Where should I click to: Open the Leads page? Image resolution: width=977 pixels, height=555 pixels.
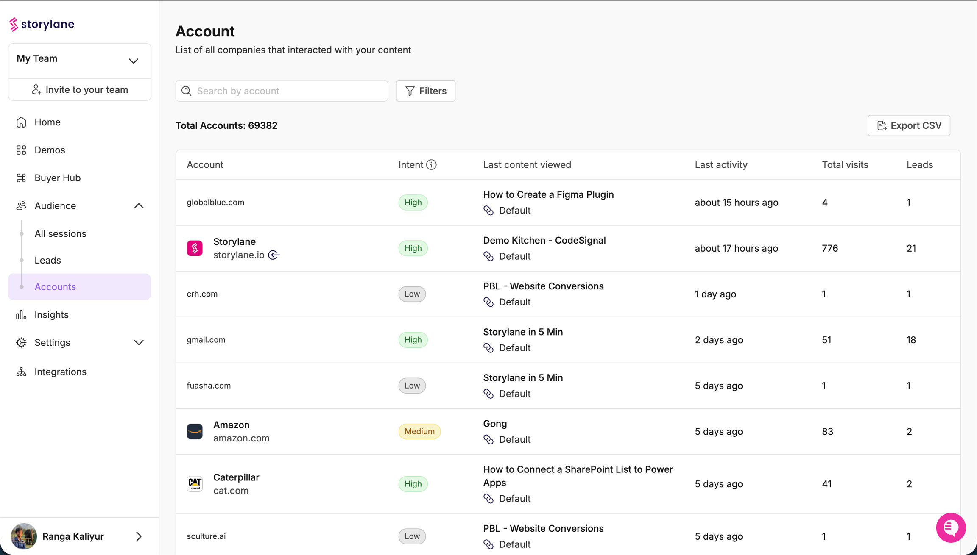click(47, 261)
